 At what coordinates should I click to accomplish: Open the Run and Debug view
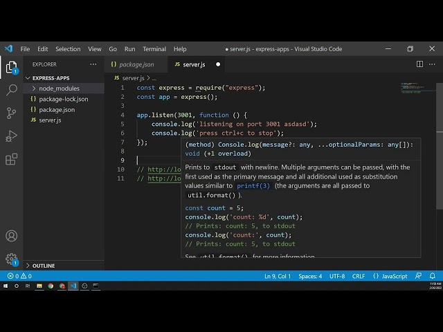(12, 136)
